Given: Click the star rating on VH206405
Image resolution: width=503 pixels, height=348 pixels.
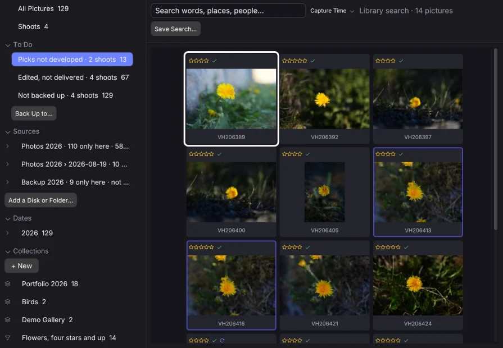Looking at the screenshot, I should 292,154.
